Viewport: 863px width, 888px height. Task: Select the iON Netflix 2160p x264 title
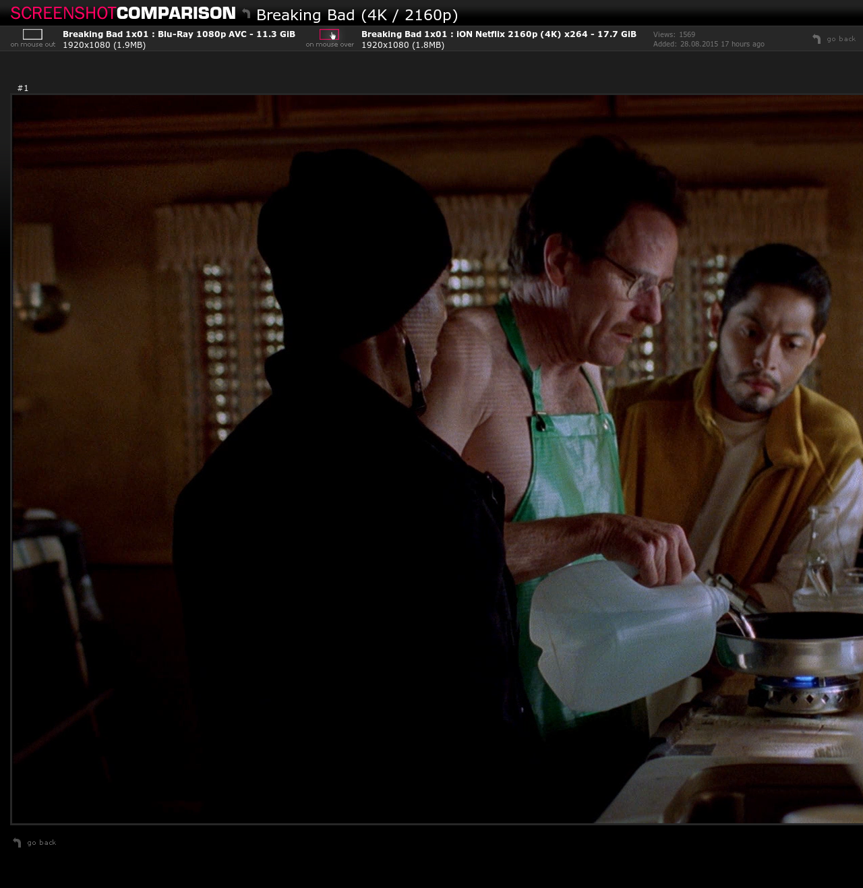pos(499,34)
